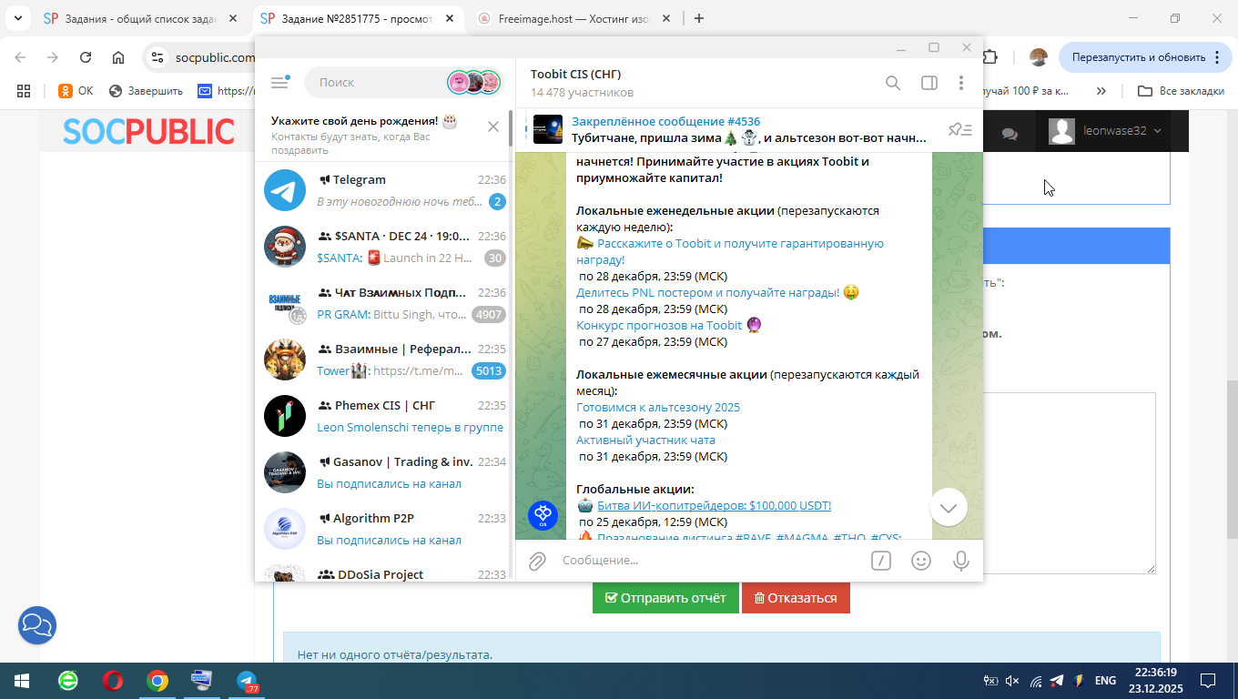Open Telegram hamburger menu
Screen dimensions: 1238x699
tap(279, 82)
